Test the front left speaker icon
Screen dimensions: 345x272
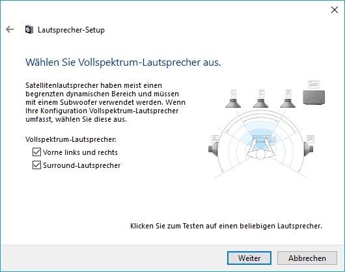pyautogui.click(x=233, y=103)
